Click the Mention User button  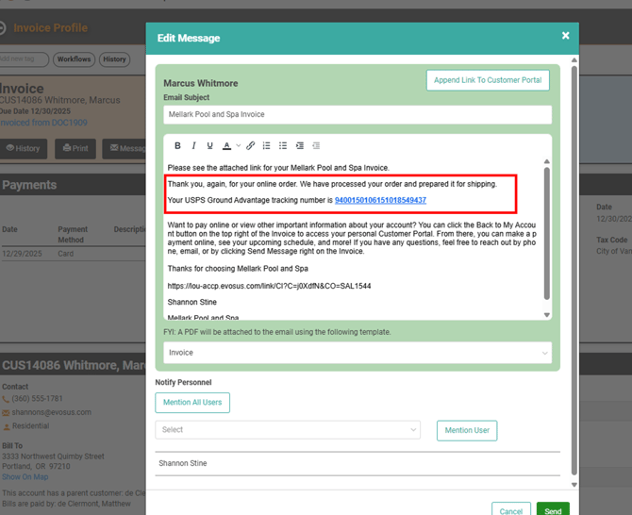tap(467, 431)
